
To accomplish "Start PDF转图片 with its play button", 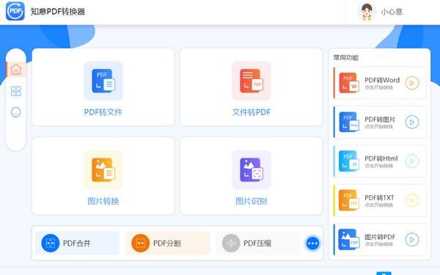I will (x=412, y=122).
